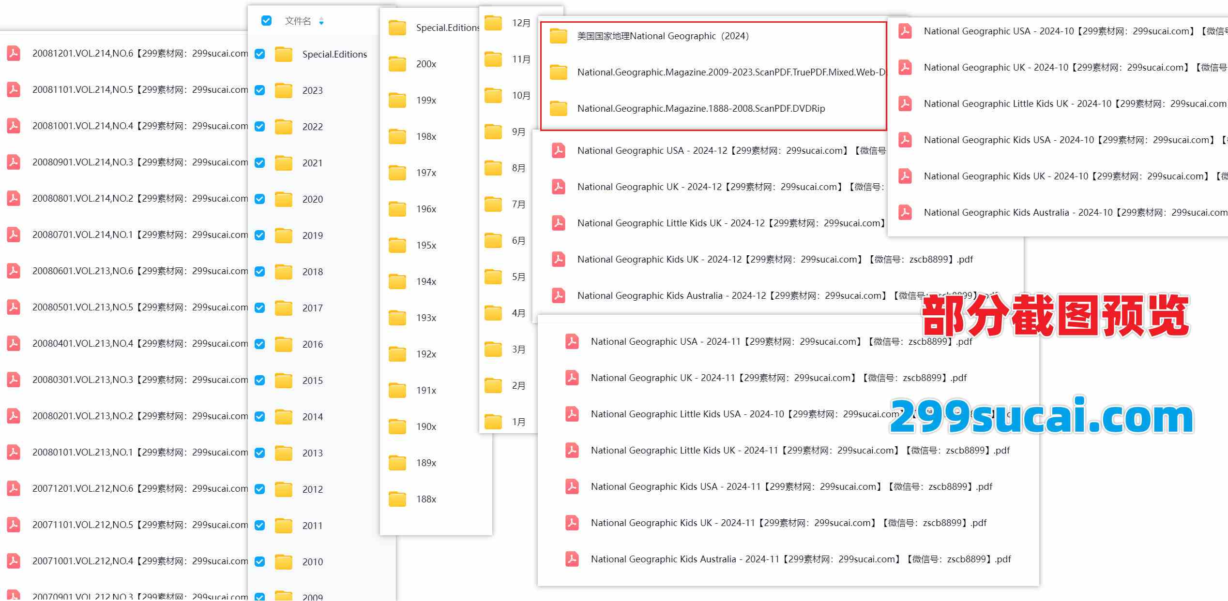The image size is (1228, 601).
Task: Select National Geographic UK - 2024-11 pdf
Action: coord(778,378)
